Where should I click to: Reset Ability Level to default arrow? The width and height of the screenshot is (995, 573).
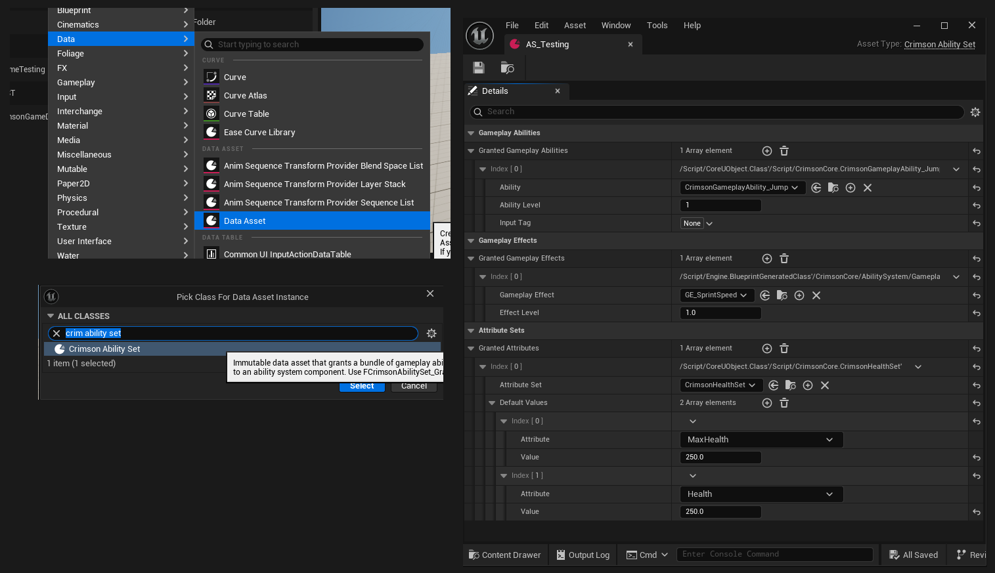(977, 205)
